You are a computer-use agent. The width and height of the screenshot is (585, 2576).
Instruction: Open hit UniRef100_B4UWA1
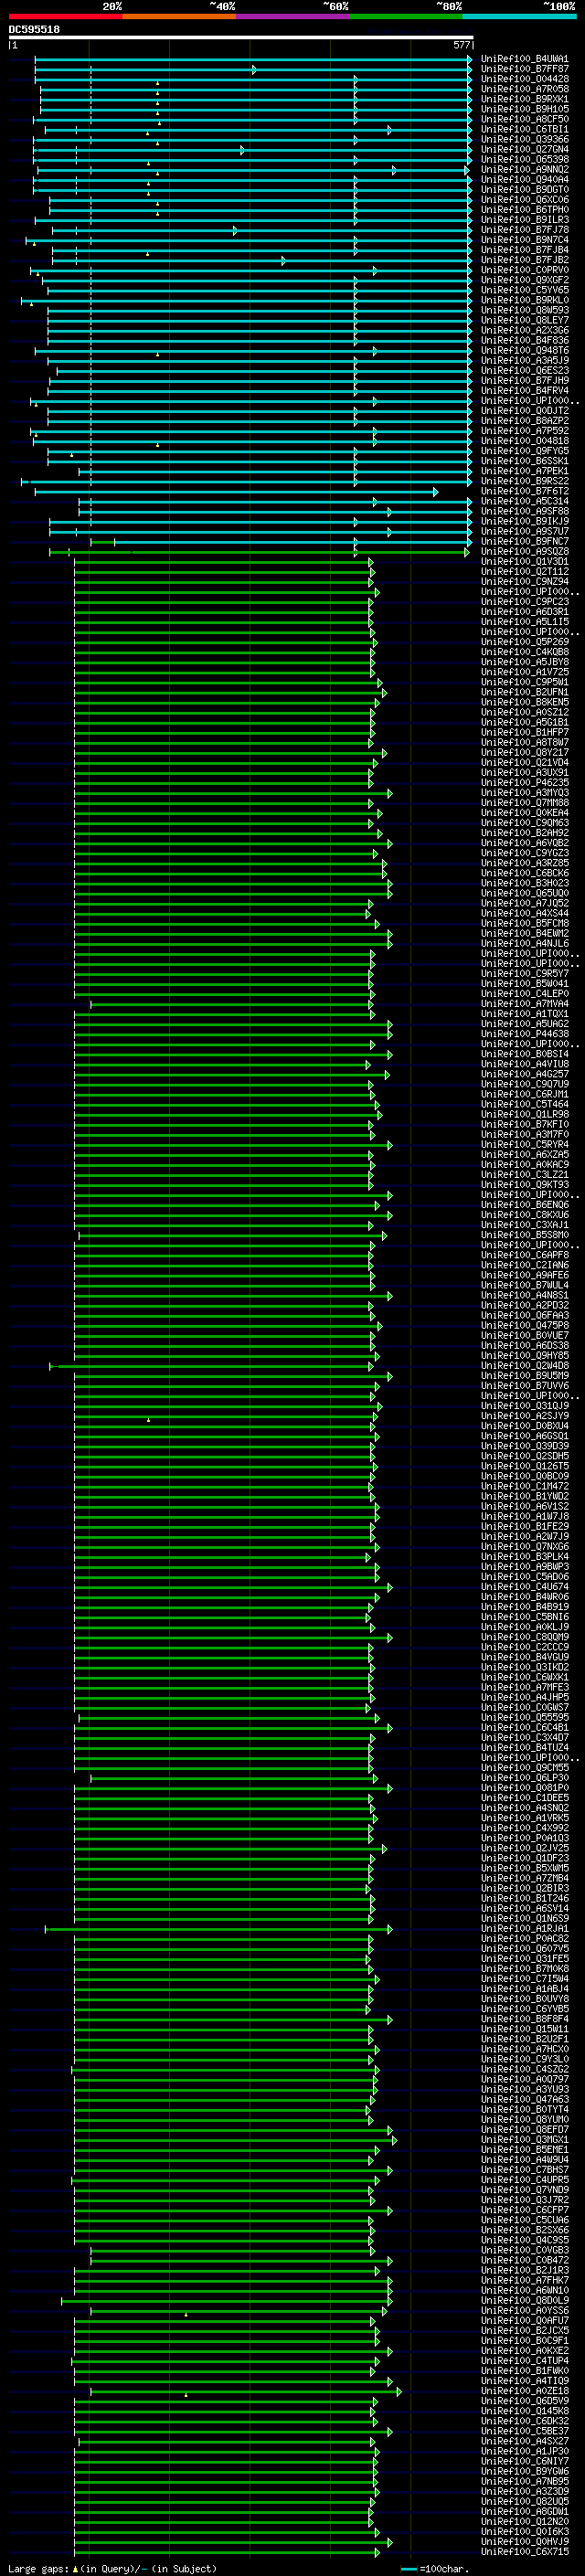point(525,59)
